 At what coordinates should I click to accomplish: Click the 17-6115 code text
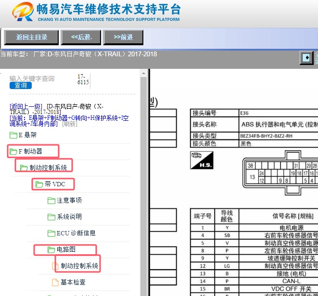(83, 79)
